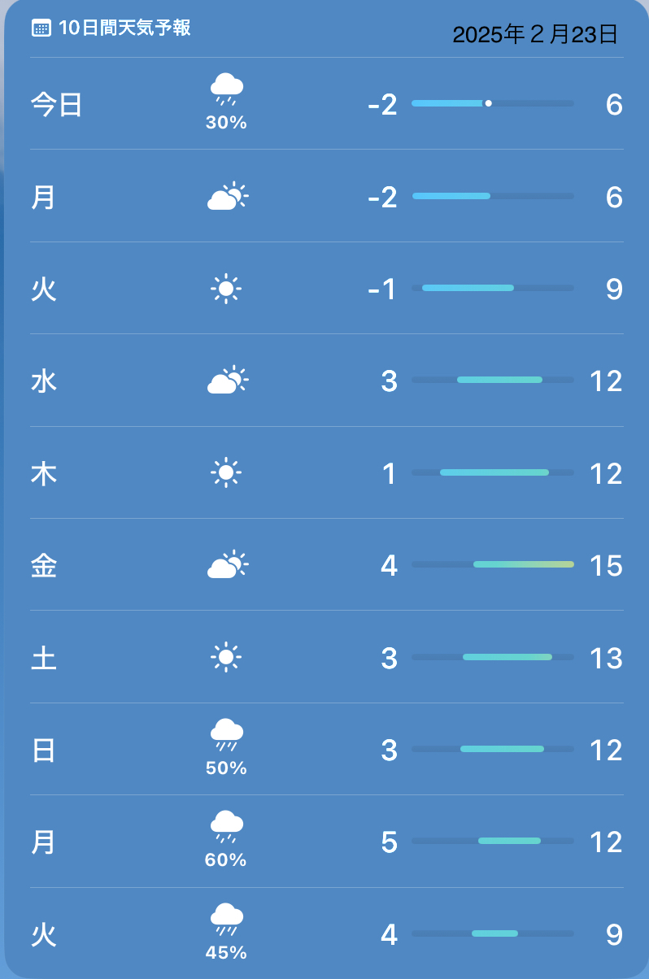
Task: Click the date 2025年2月23日
Action: pos(534,34)
